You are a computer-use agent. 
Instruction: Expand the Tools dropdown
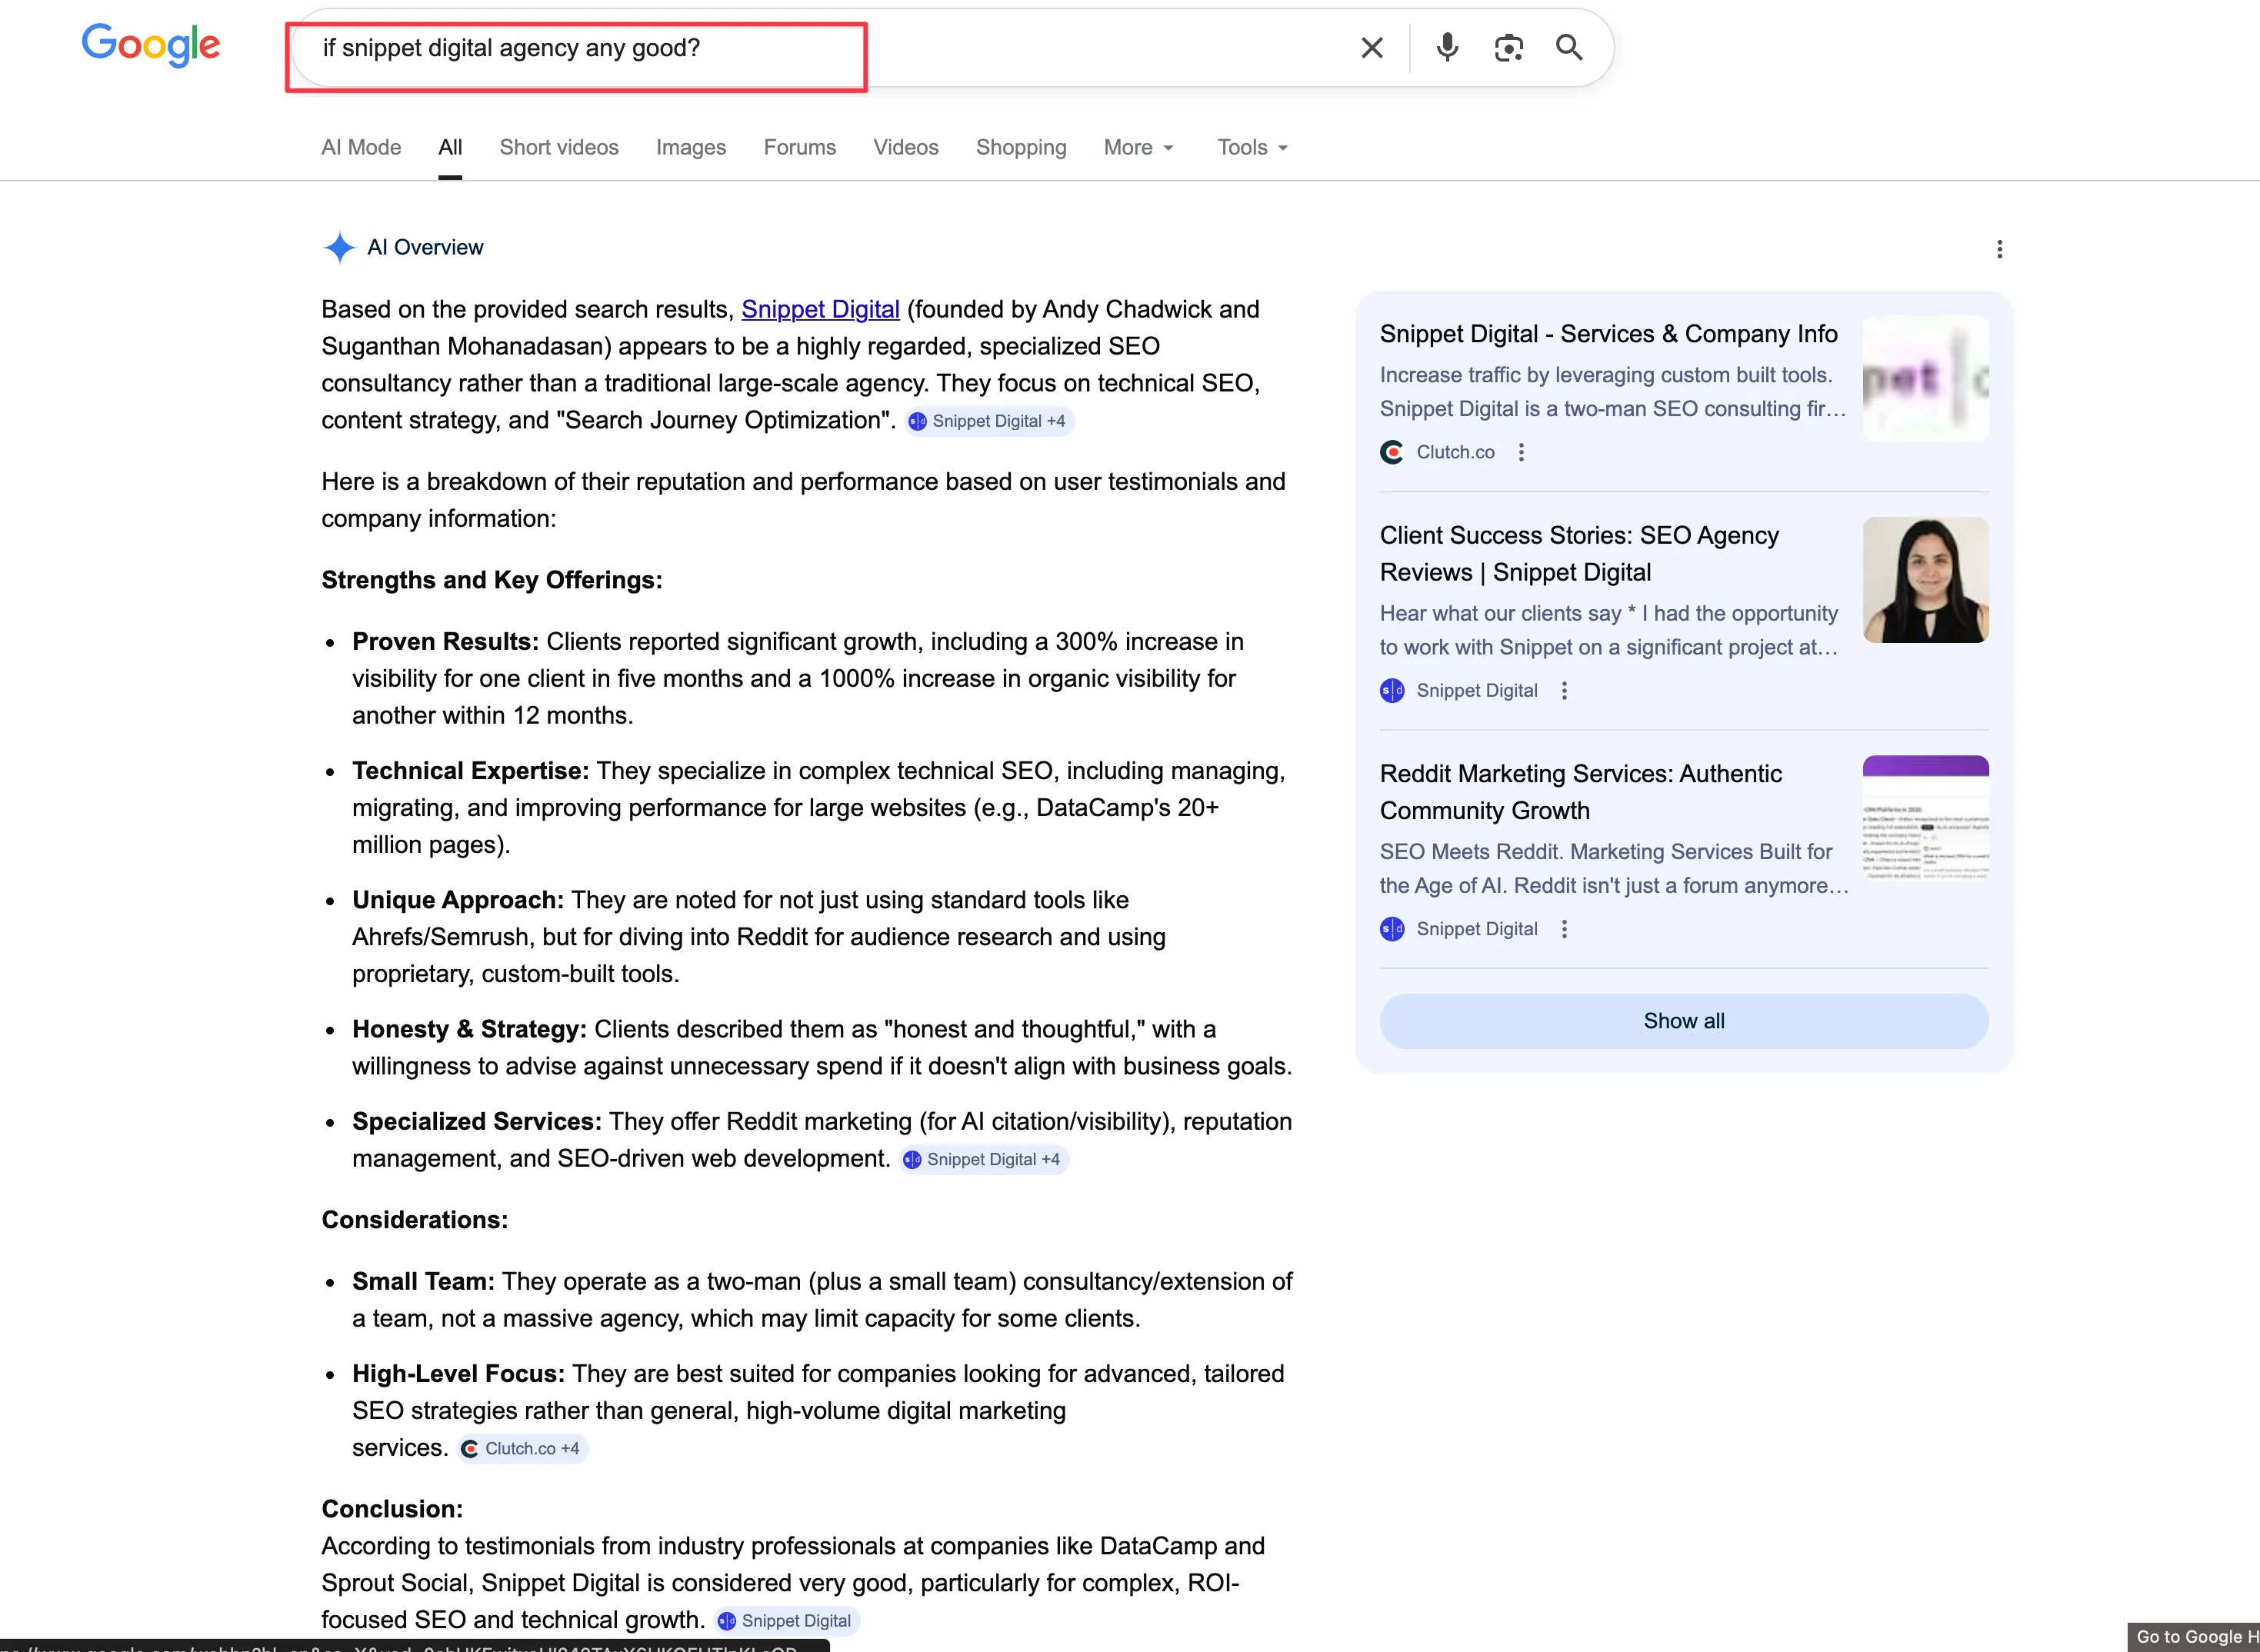point(1252,148)
